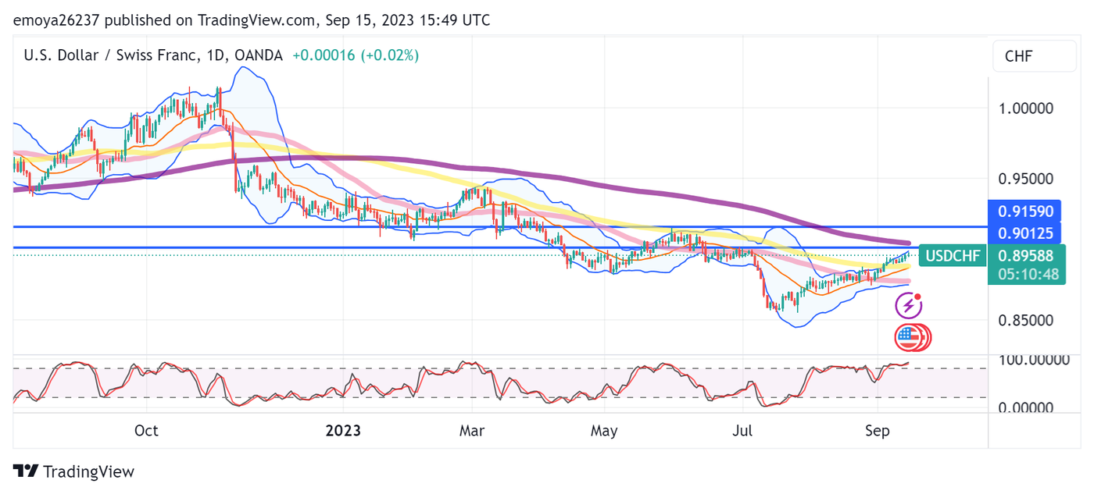The image size is (1094, 494).
Task: Open the US flag economic event marker
Action: coord(908,337)
